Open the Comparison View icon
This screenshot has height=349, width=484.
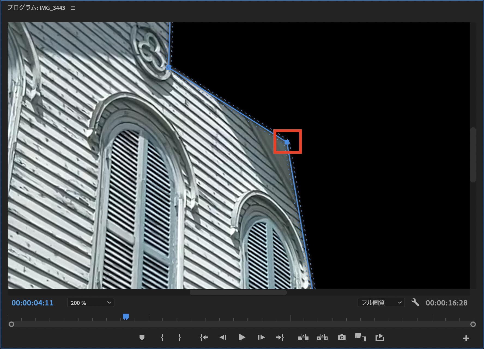pyautogui.click(x=360, y=338)
